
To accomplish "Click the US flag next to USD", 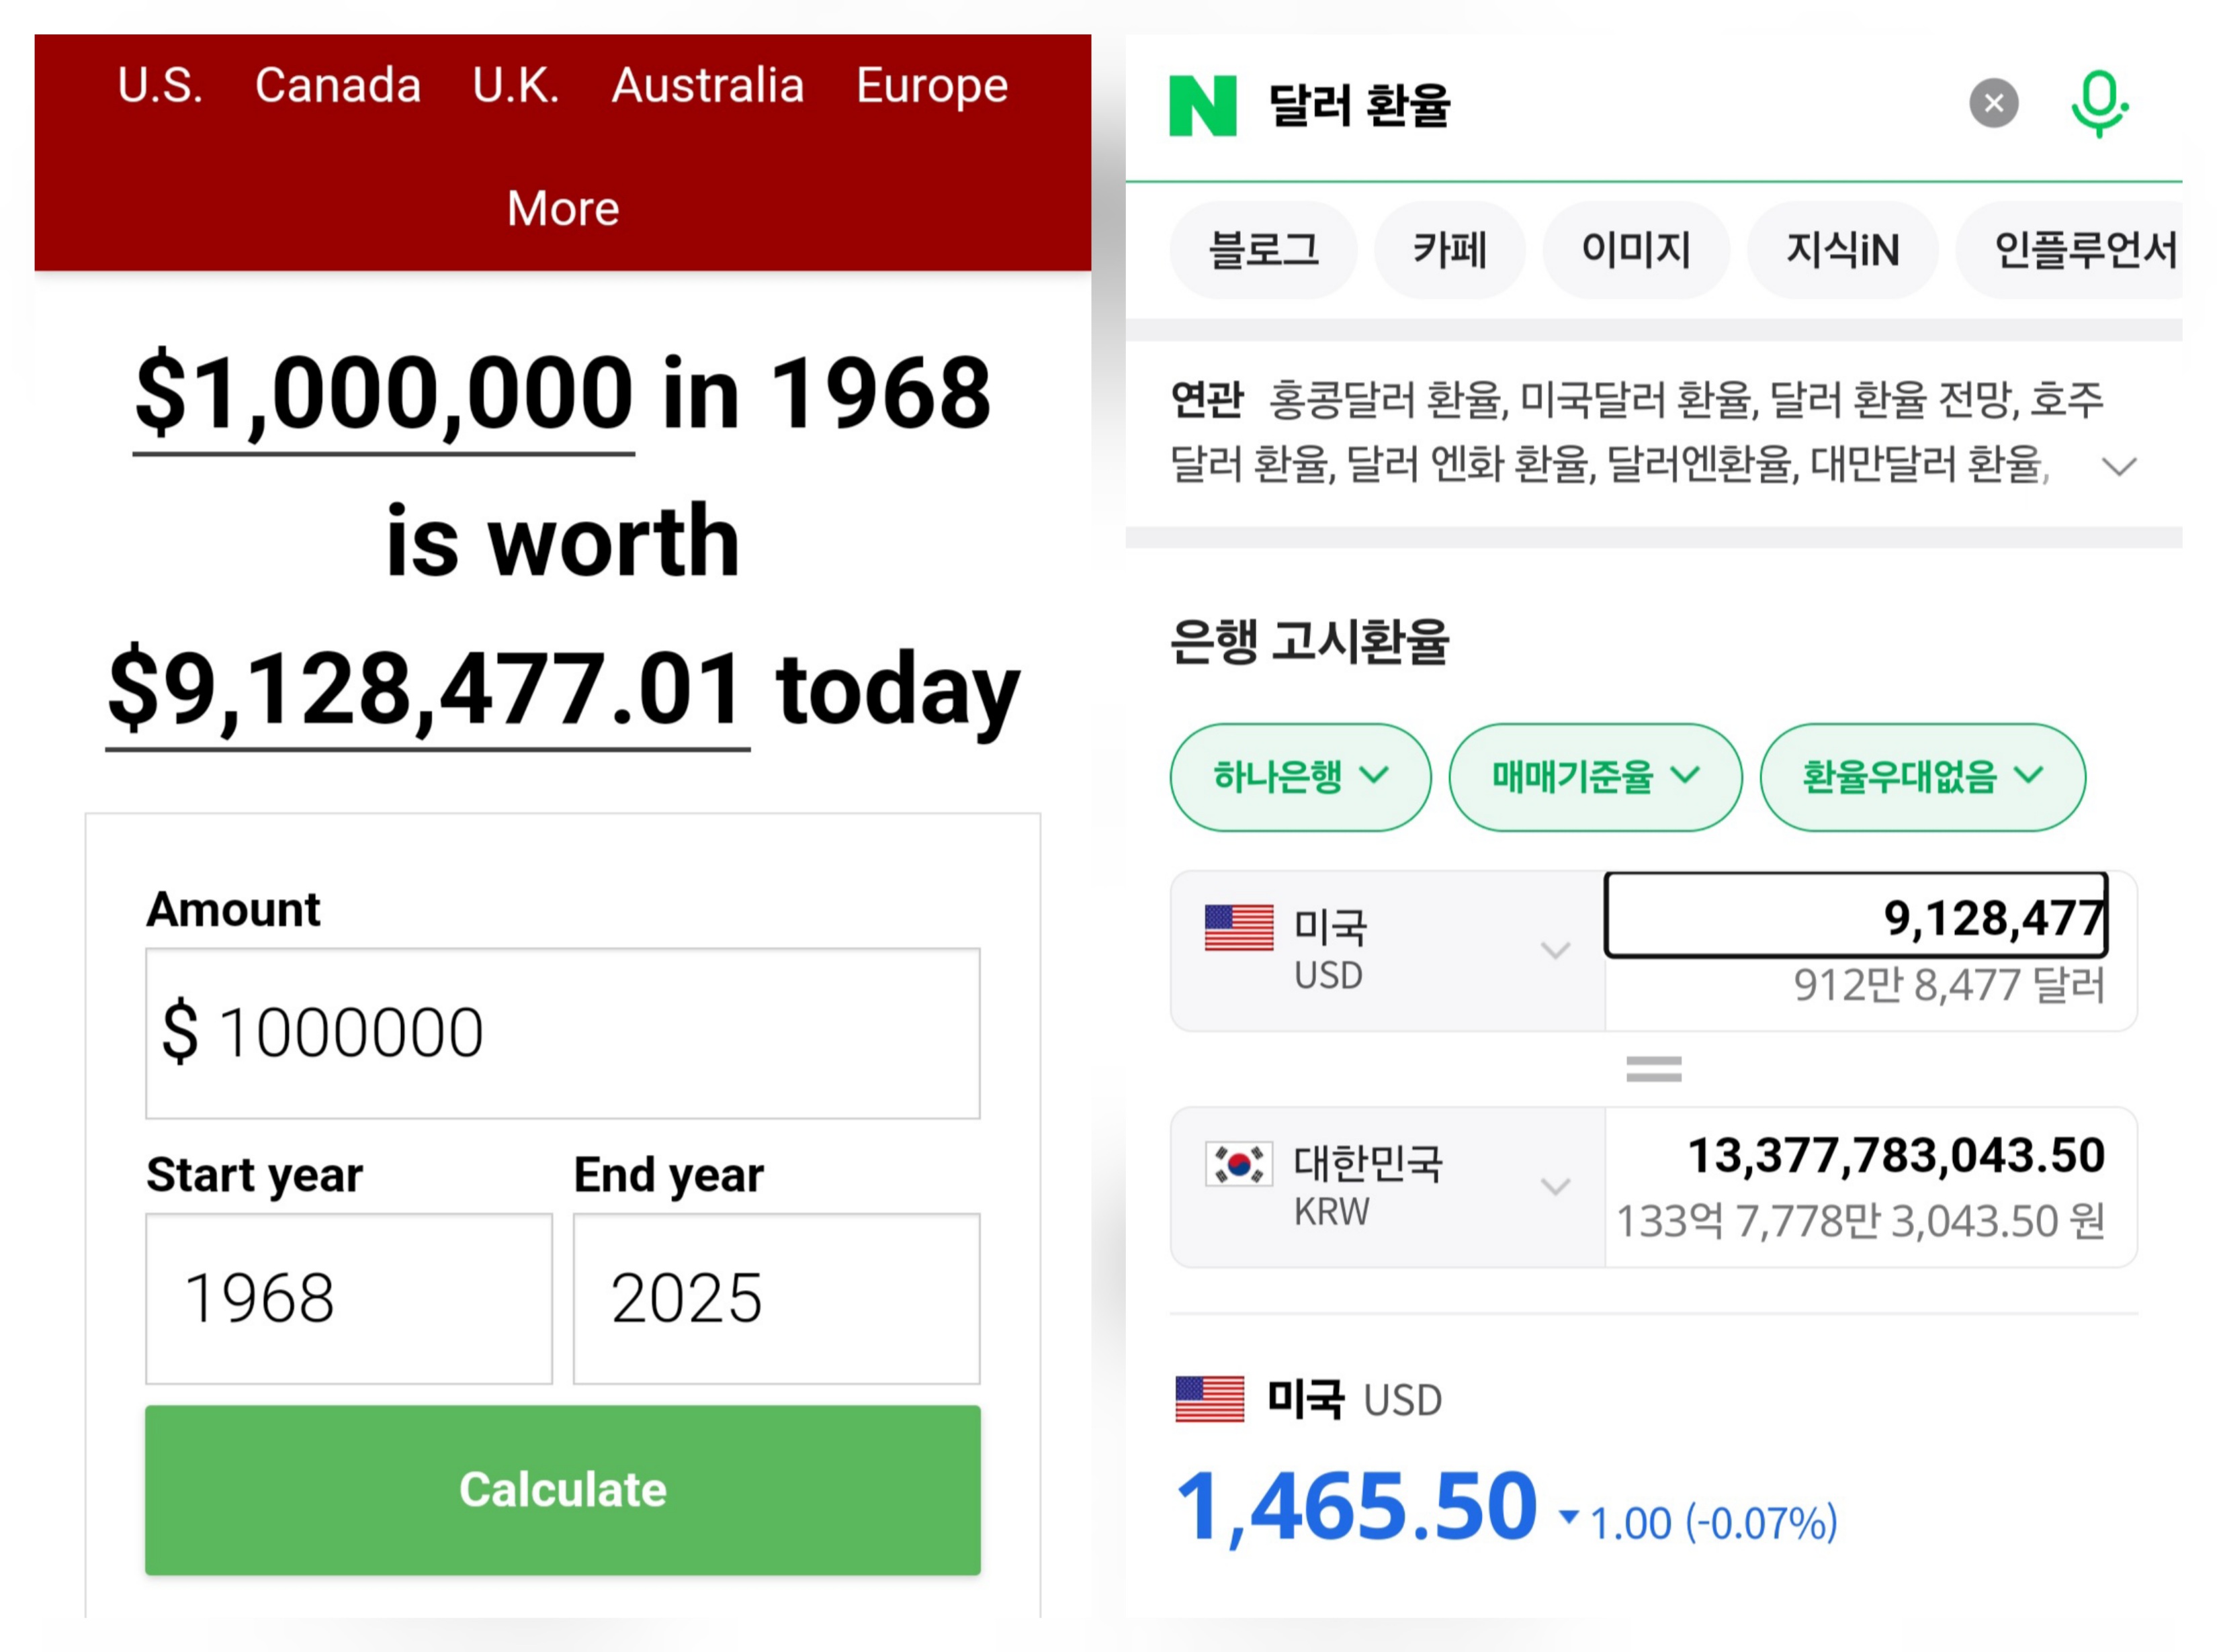I will pyautogui.click(x=1239, y=928).
